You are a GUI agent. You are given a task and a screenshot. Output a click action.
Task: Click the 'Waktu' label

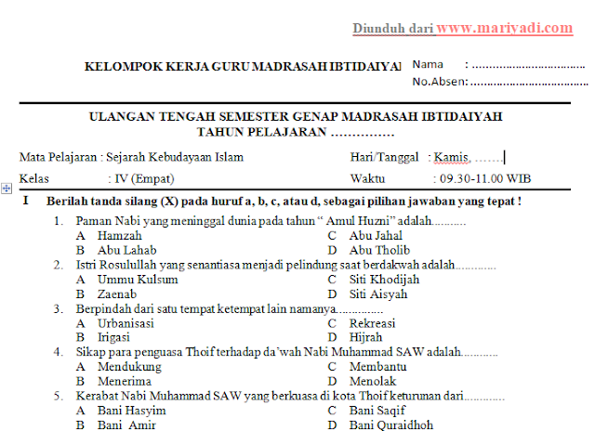[x=367, y=178]
